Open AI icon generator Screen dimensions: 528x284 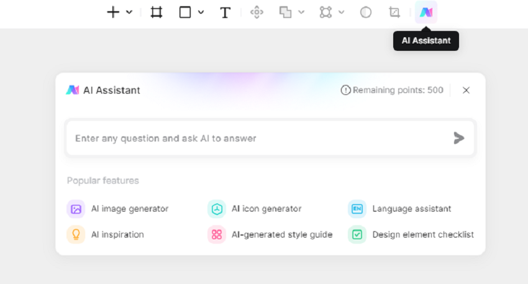[x=254, y=209]
